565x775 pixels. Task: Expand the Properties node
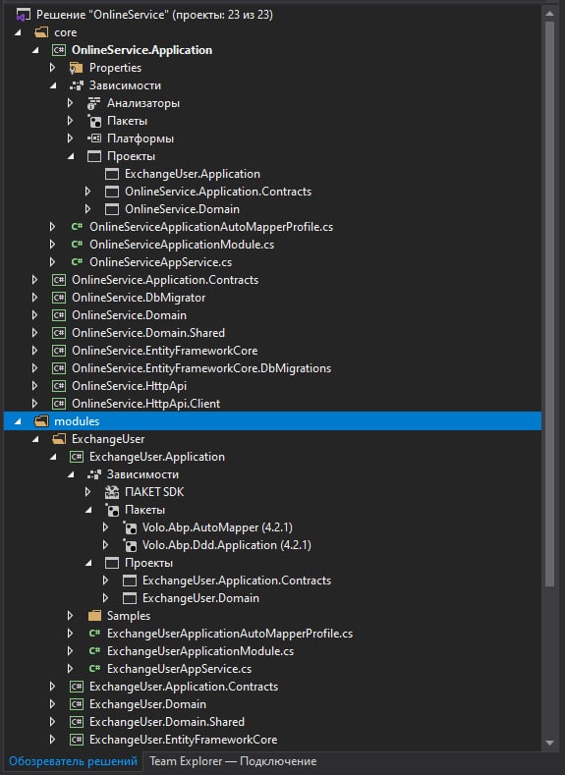pyautogui.click(x=52, y=68)
